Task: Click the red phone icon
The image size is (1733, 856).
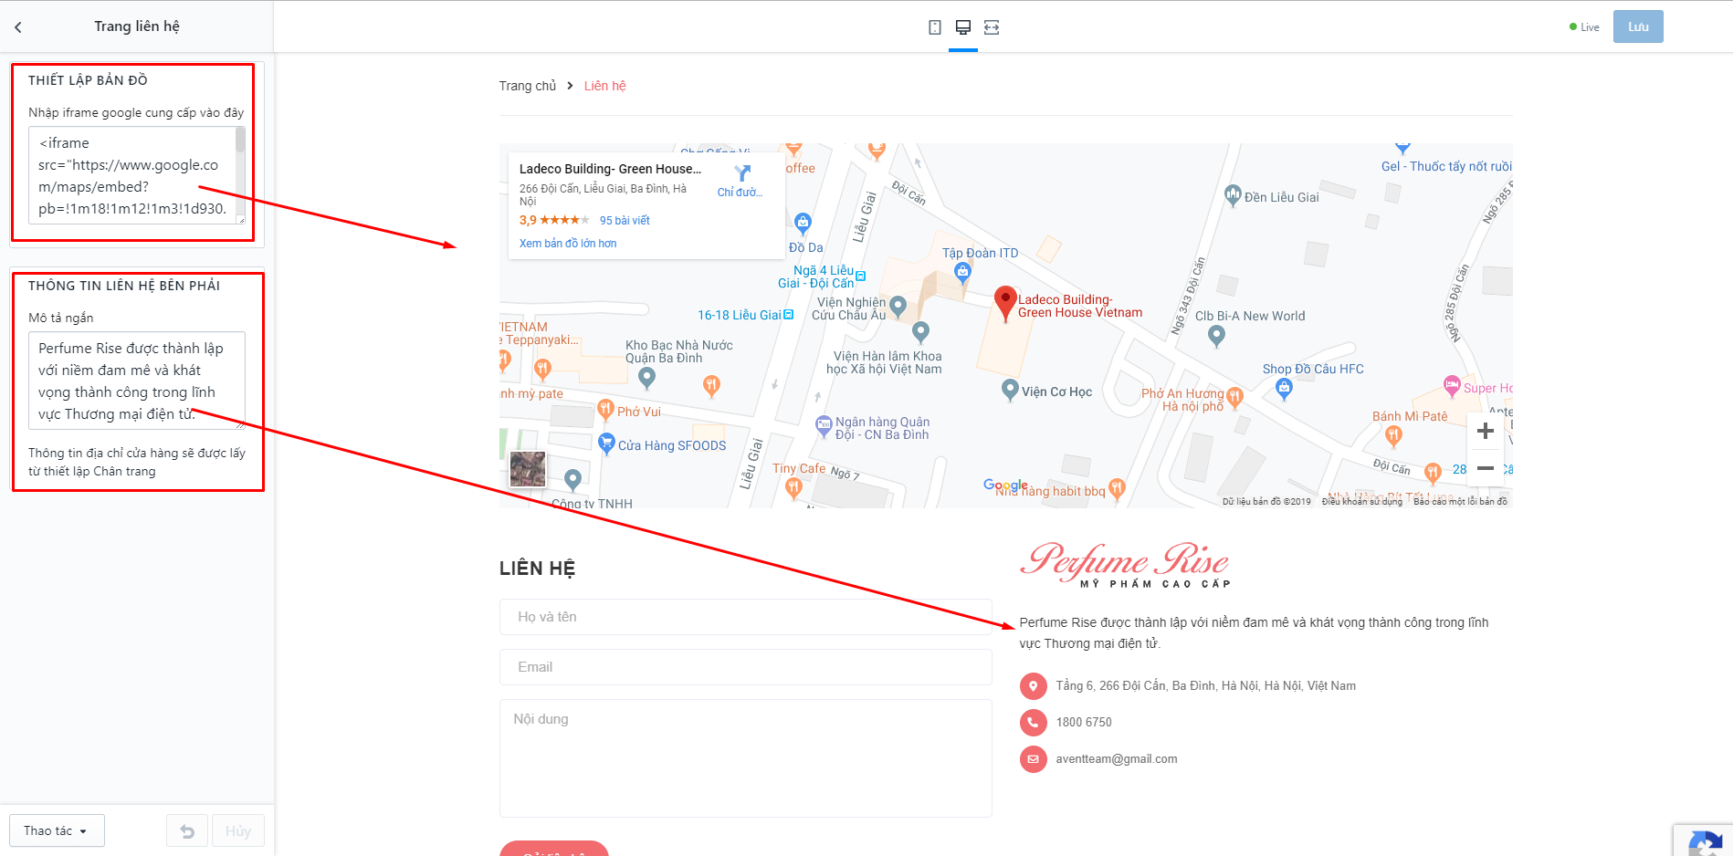Action: pos(1033,723)
